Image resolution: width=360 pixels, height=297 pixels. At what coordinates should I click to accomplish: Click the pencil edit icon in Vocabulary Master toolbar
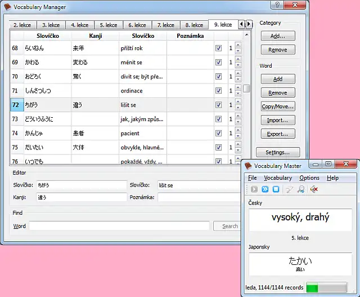click(289, 189)
